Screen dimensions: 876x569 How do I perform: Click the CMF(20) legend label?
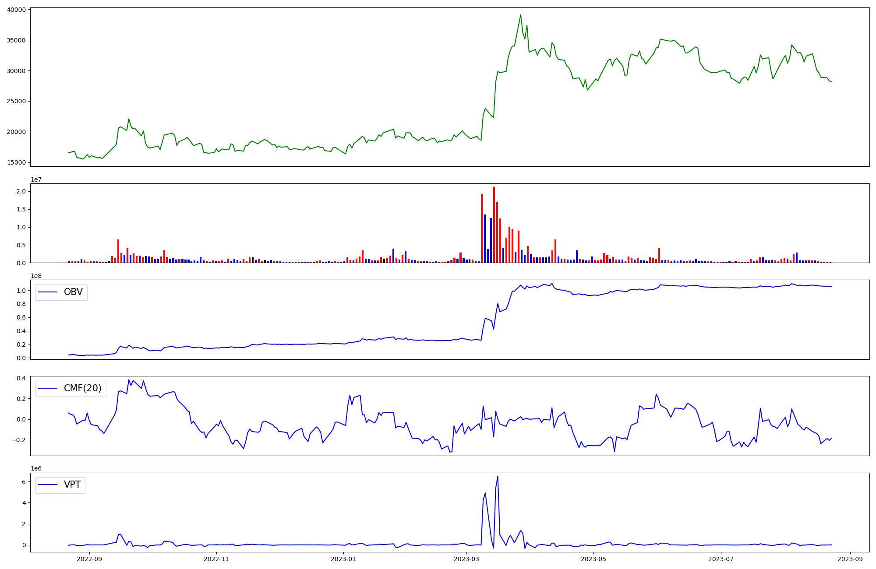[x=82, y=388]
